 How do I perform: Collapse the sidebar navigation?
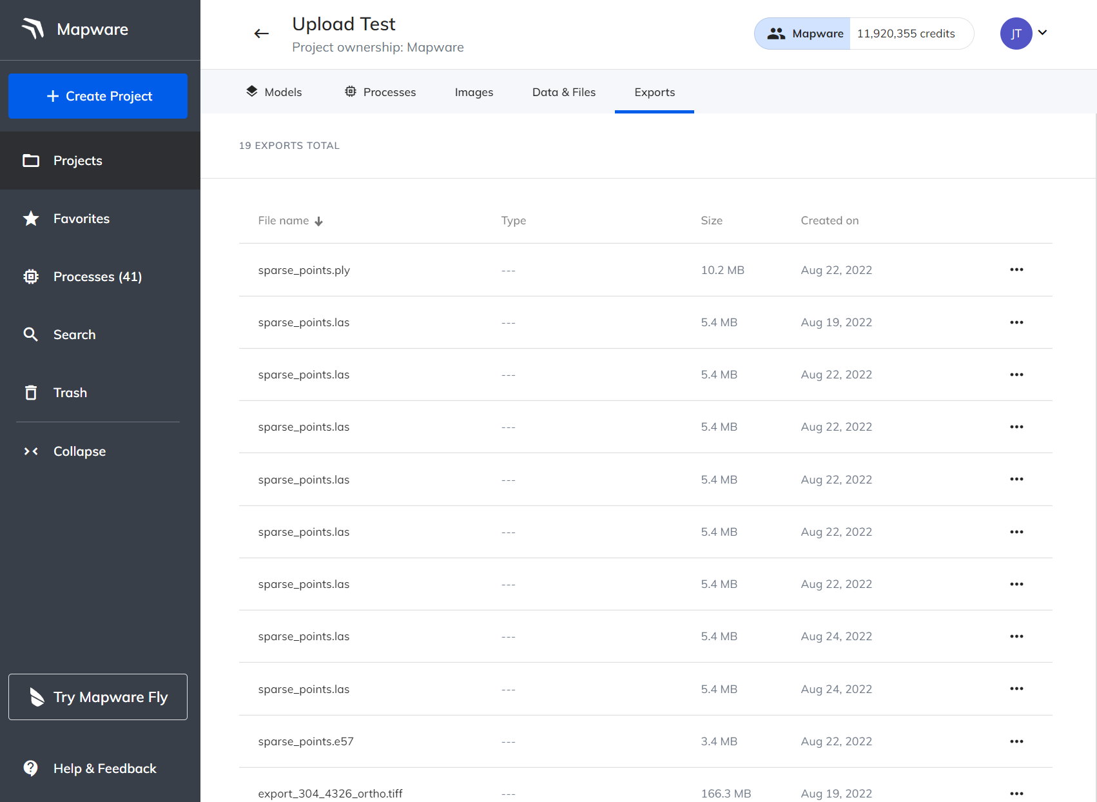tap(79, 451)
